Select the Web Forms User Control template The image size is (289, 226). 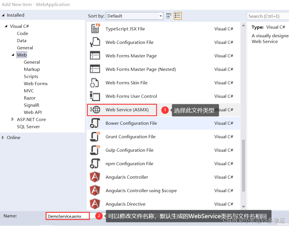click(131, 96)
